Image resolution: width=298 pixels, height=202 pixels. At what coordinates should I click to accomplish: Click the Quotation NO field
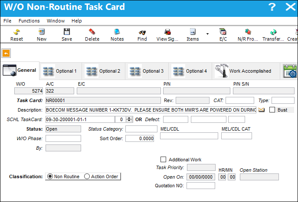click(x=201, y=186)
